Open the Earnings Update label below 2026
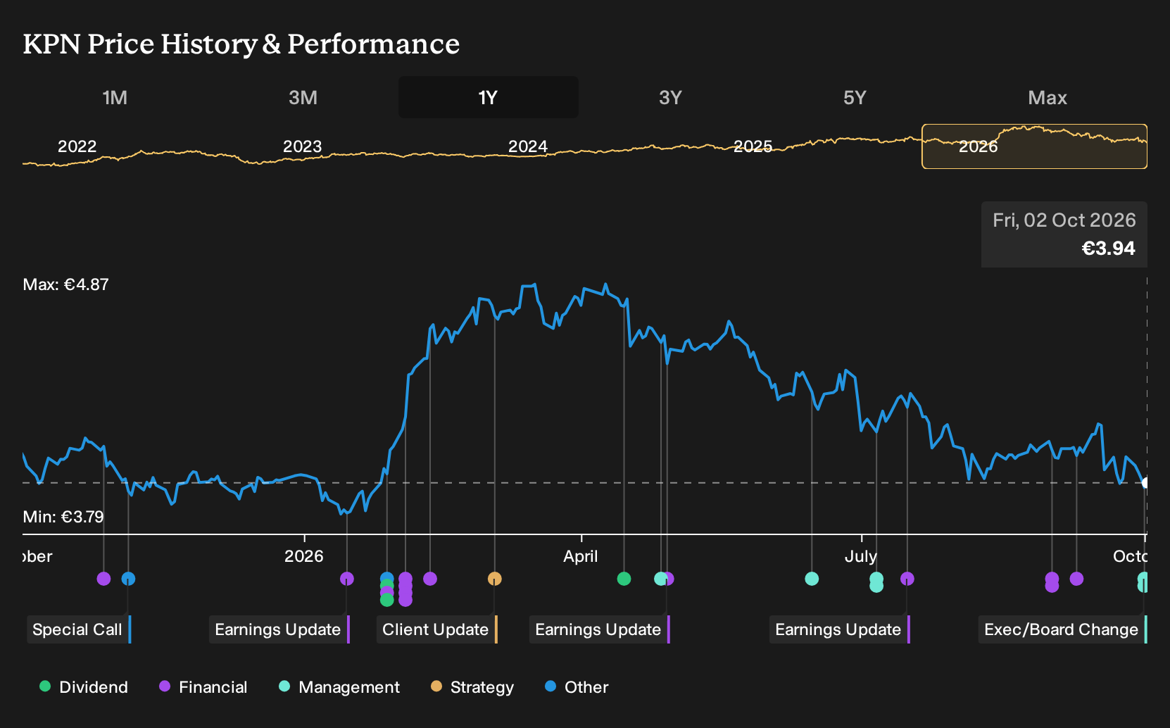 [279, 629]
